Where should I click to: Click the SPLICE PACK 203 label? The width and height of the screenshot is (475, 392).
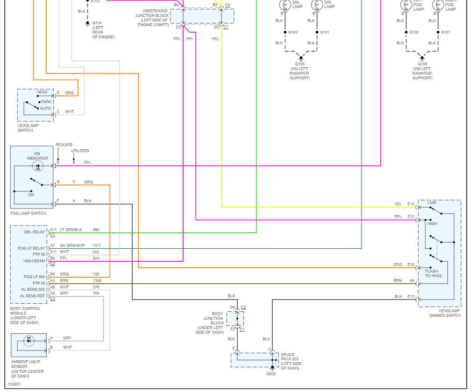291,361
